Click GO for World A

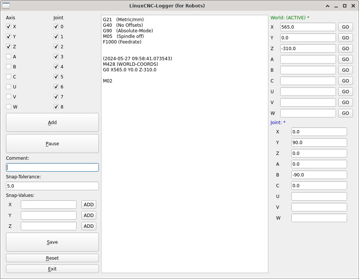point(346,59)
